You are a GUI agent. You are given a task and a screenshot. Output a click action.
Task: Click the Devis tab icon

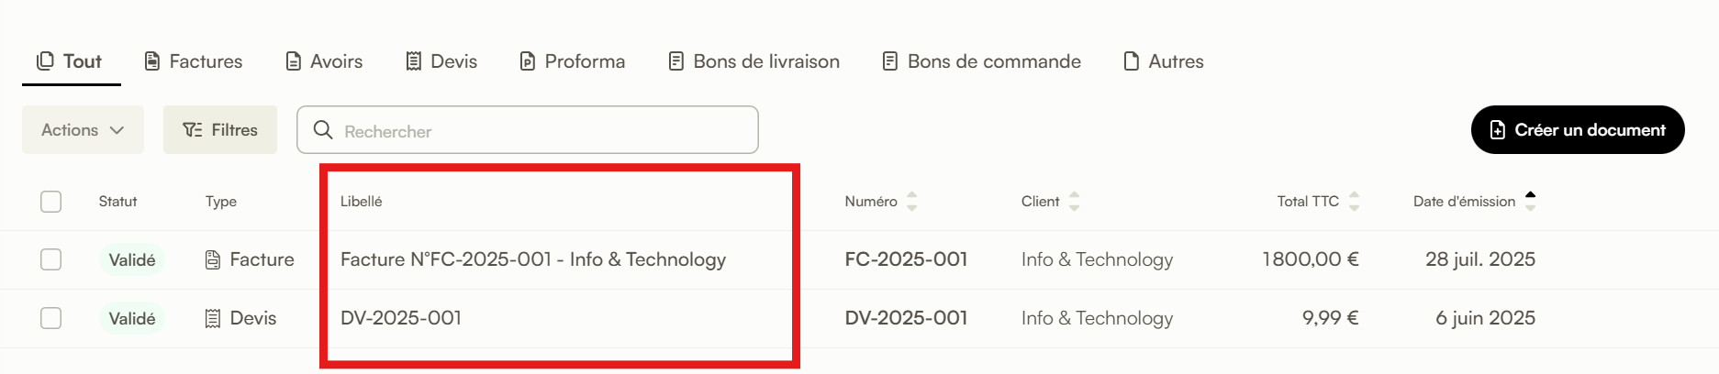click(414, 61)
